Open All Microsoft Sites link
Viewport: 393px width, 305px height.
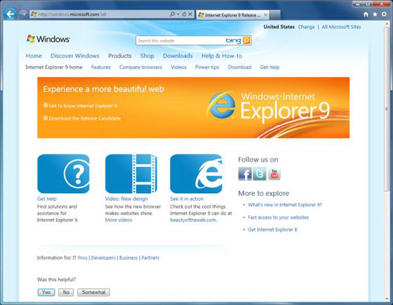pyautogui.click(x=341, y=27)
